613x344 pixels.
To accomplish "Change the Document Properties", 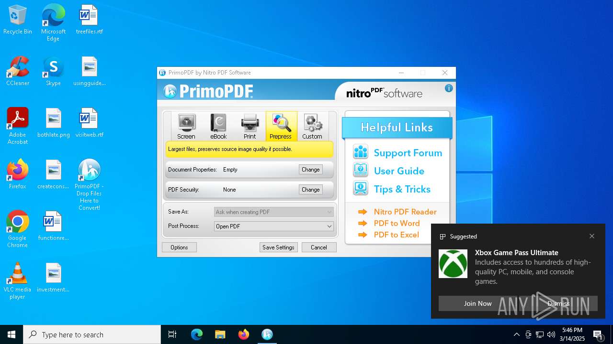I will tap(311, 170).
